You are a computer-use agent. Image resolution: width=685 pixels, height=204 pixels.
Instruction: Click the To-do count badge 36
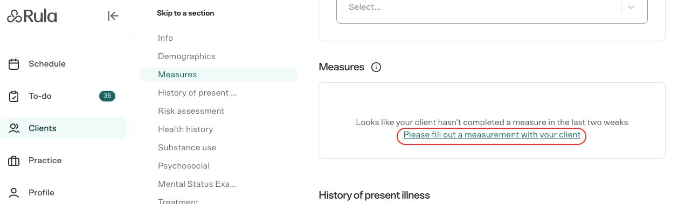[107, 96]
